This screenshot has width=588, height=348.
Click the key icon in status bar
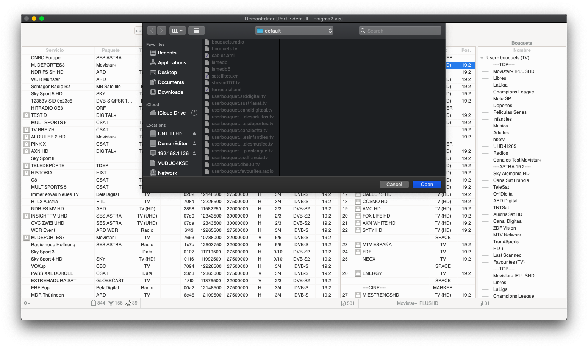(x=27, y=303)
